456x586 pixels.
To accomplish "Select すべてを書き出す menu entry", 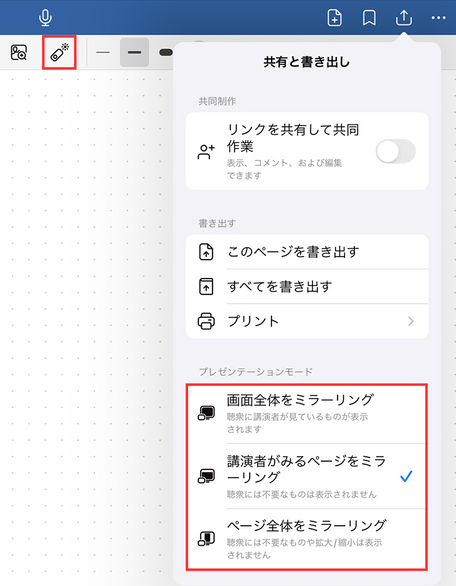I will (307, 286).
